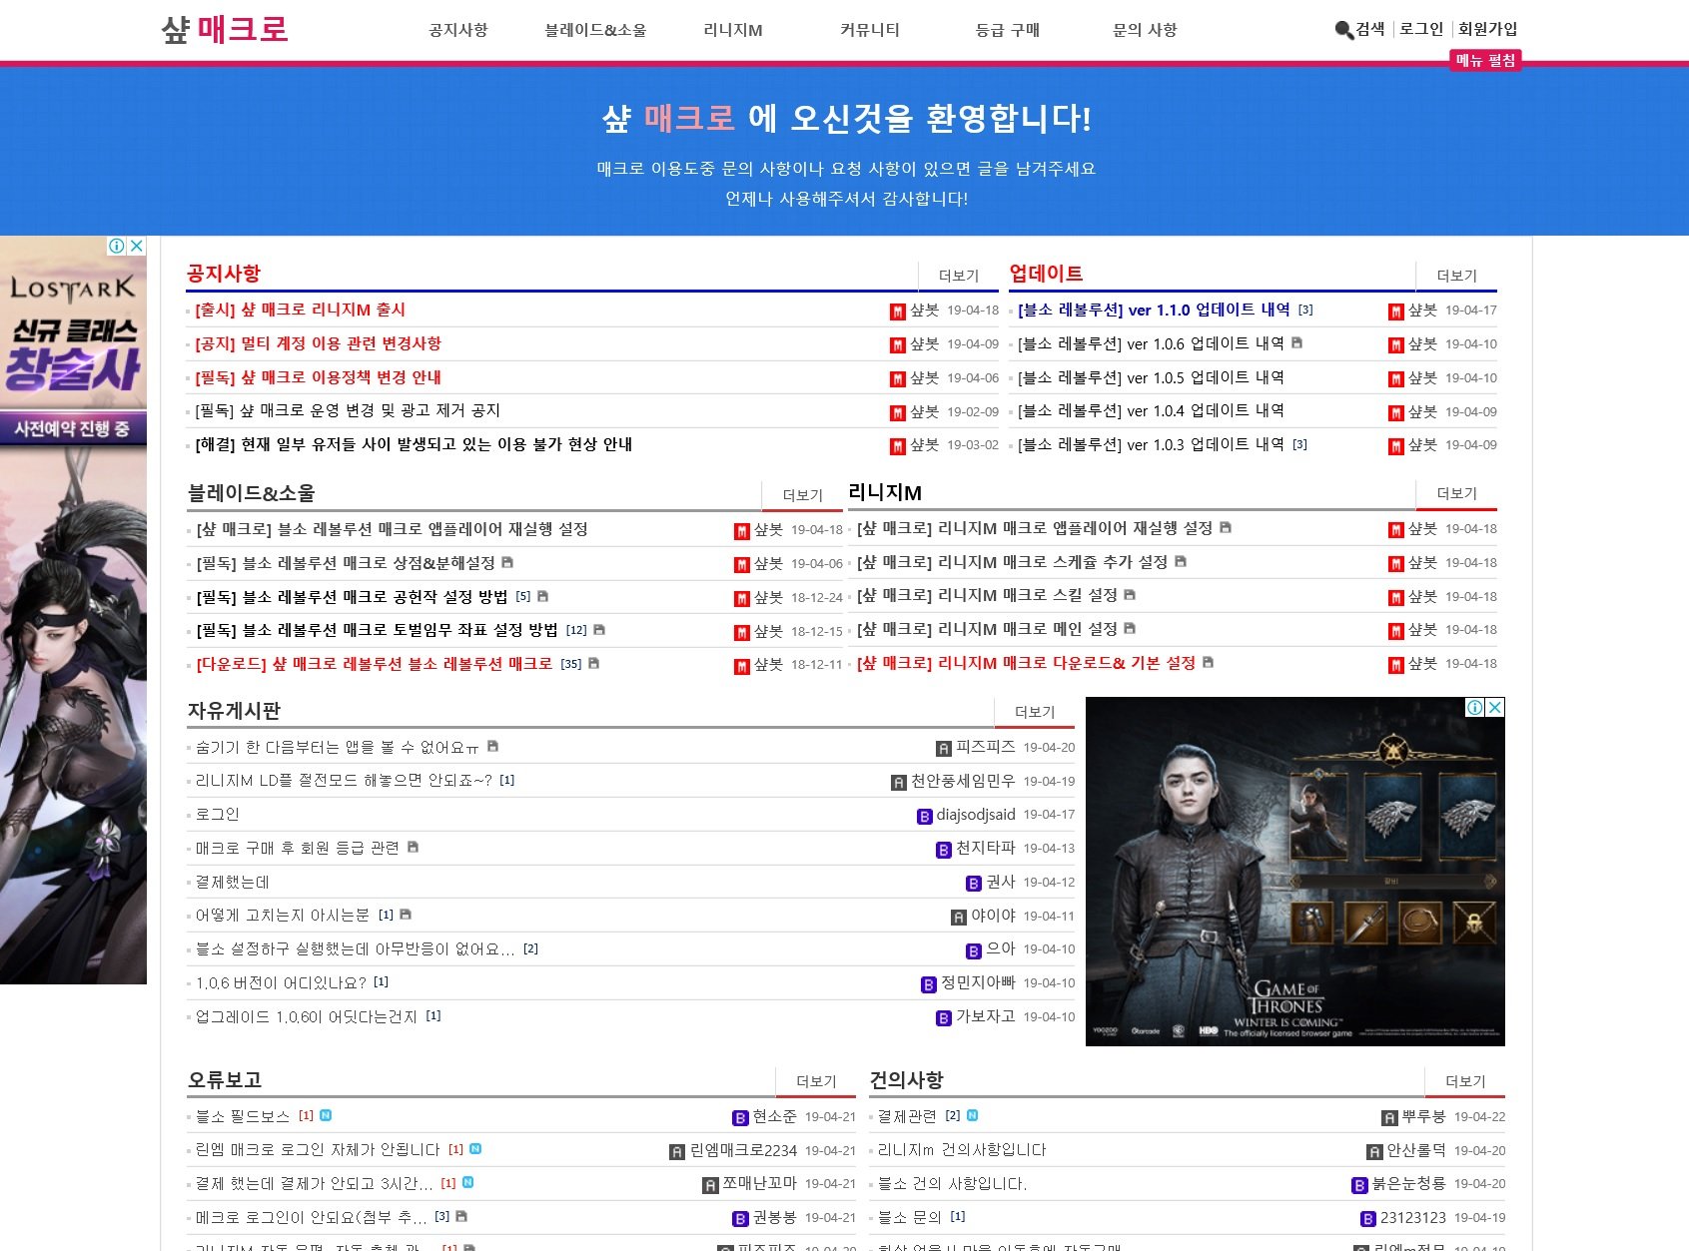Viewport: 1689px width, 1251px height.
Task: Open 등급 구매 in the top navigation
Action: tap(1008, 30)
